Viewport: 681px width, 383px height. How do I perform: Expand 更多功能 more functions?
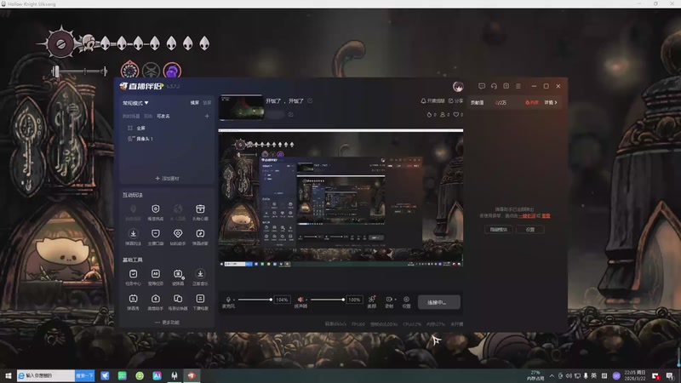[x=167, y=323]
